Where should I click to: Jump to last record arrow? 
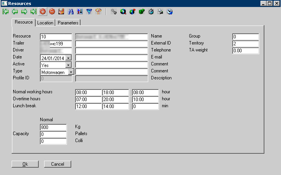coord(33,12)
